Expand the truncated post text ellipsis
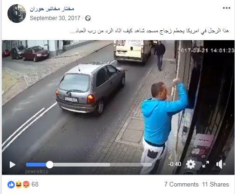Viewport: 235px width, 194px height. click(73, 31)
